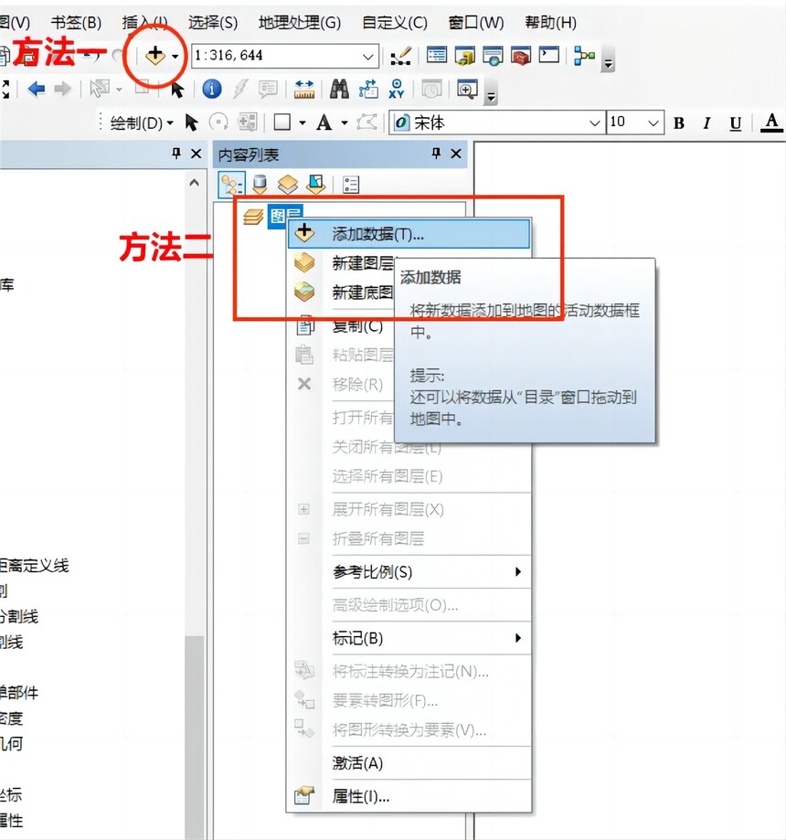Open the font size 10 dropdown
Screen dimensions: 786x840
tap(653, 123)
